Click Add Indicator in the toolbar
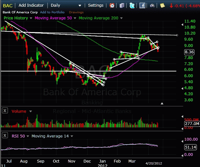This screenshot has height=167, width=200. tap(31, 5)
